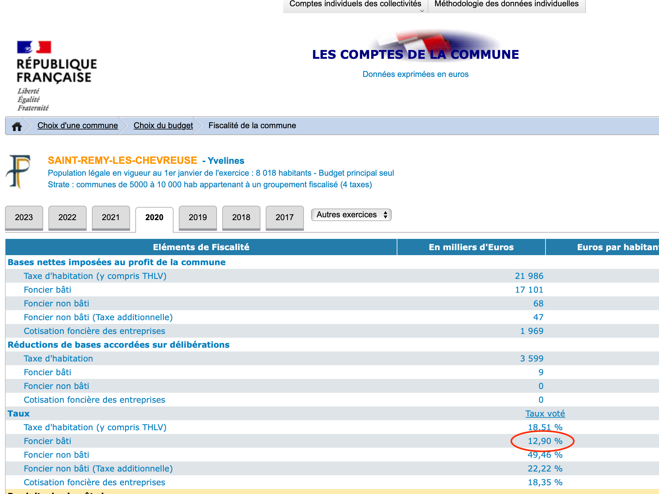
Task: Click the Eléments de Fiscalité column header
Action: (x=201, y=247)
